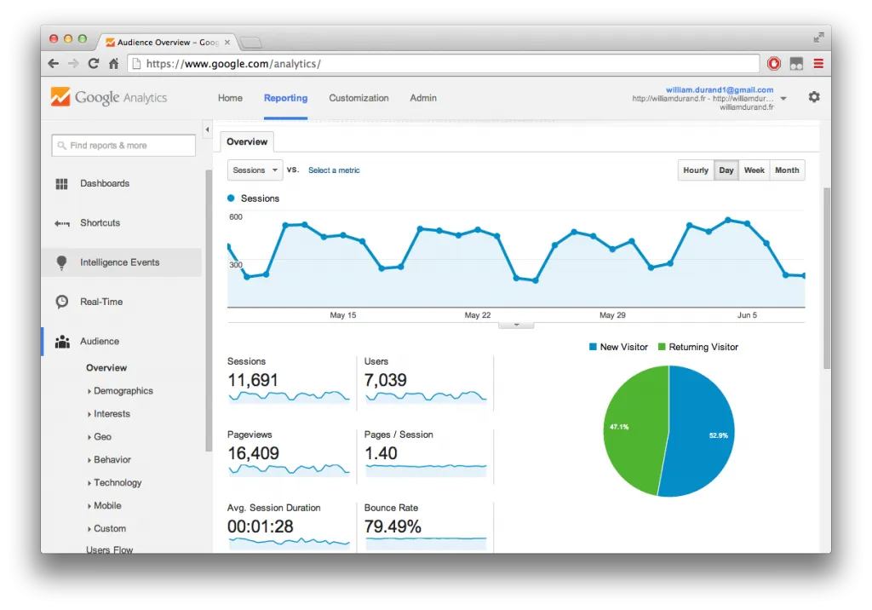This screenshot has width=872, height=610.
Task: Switch graph to Month view
Action: (786, 170)
